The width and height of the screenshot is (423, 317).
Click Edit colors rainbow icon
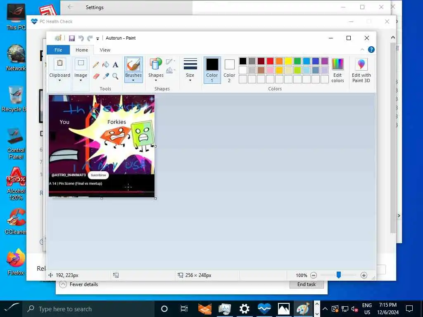tap(337, 64)
